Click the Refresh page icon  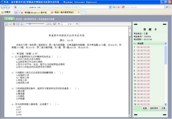coord(114,7)
